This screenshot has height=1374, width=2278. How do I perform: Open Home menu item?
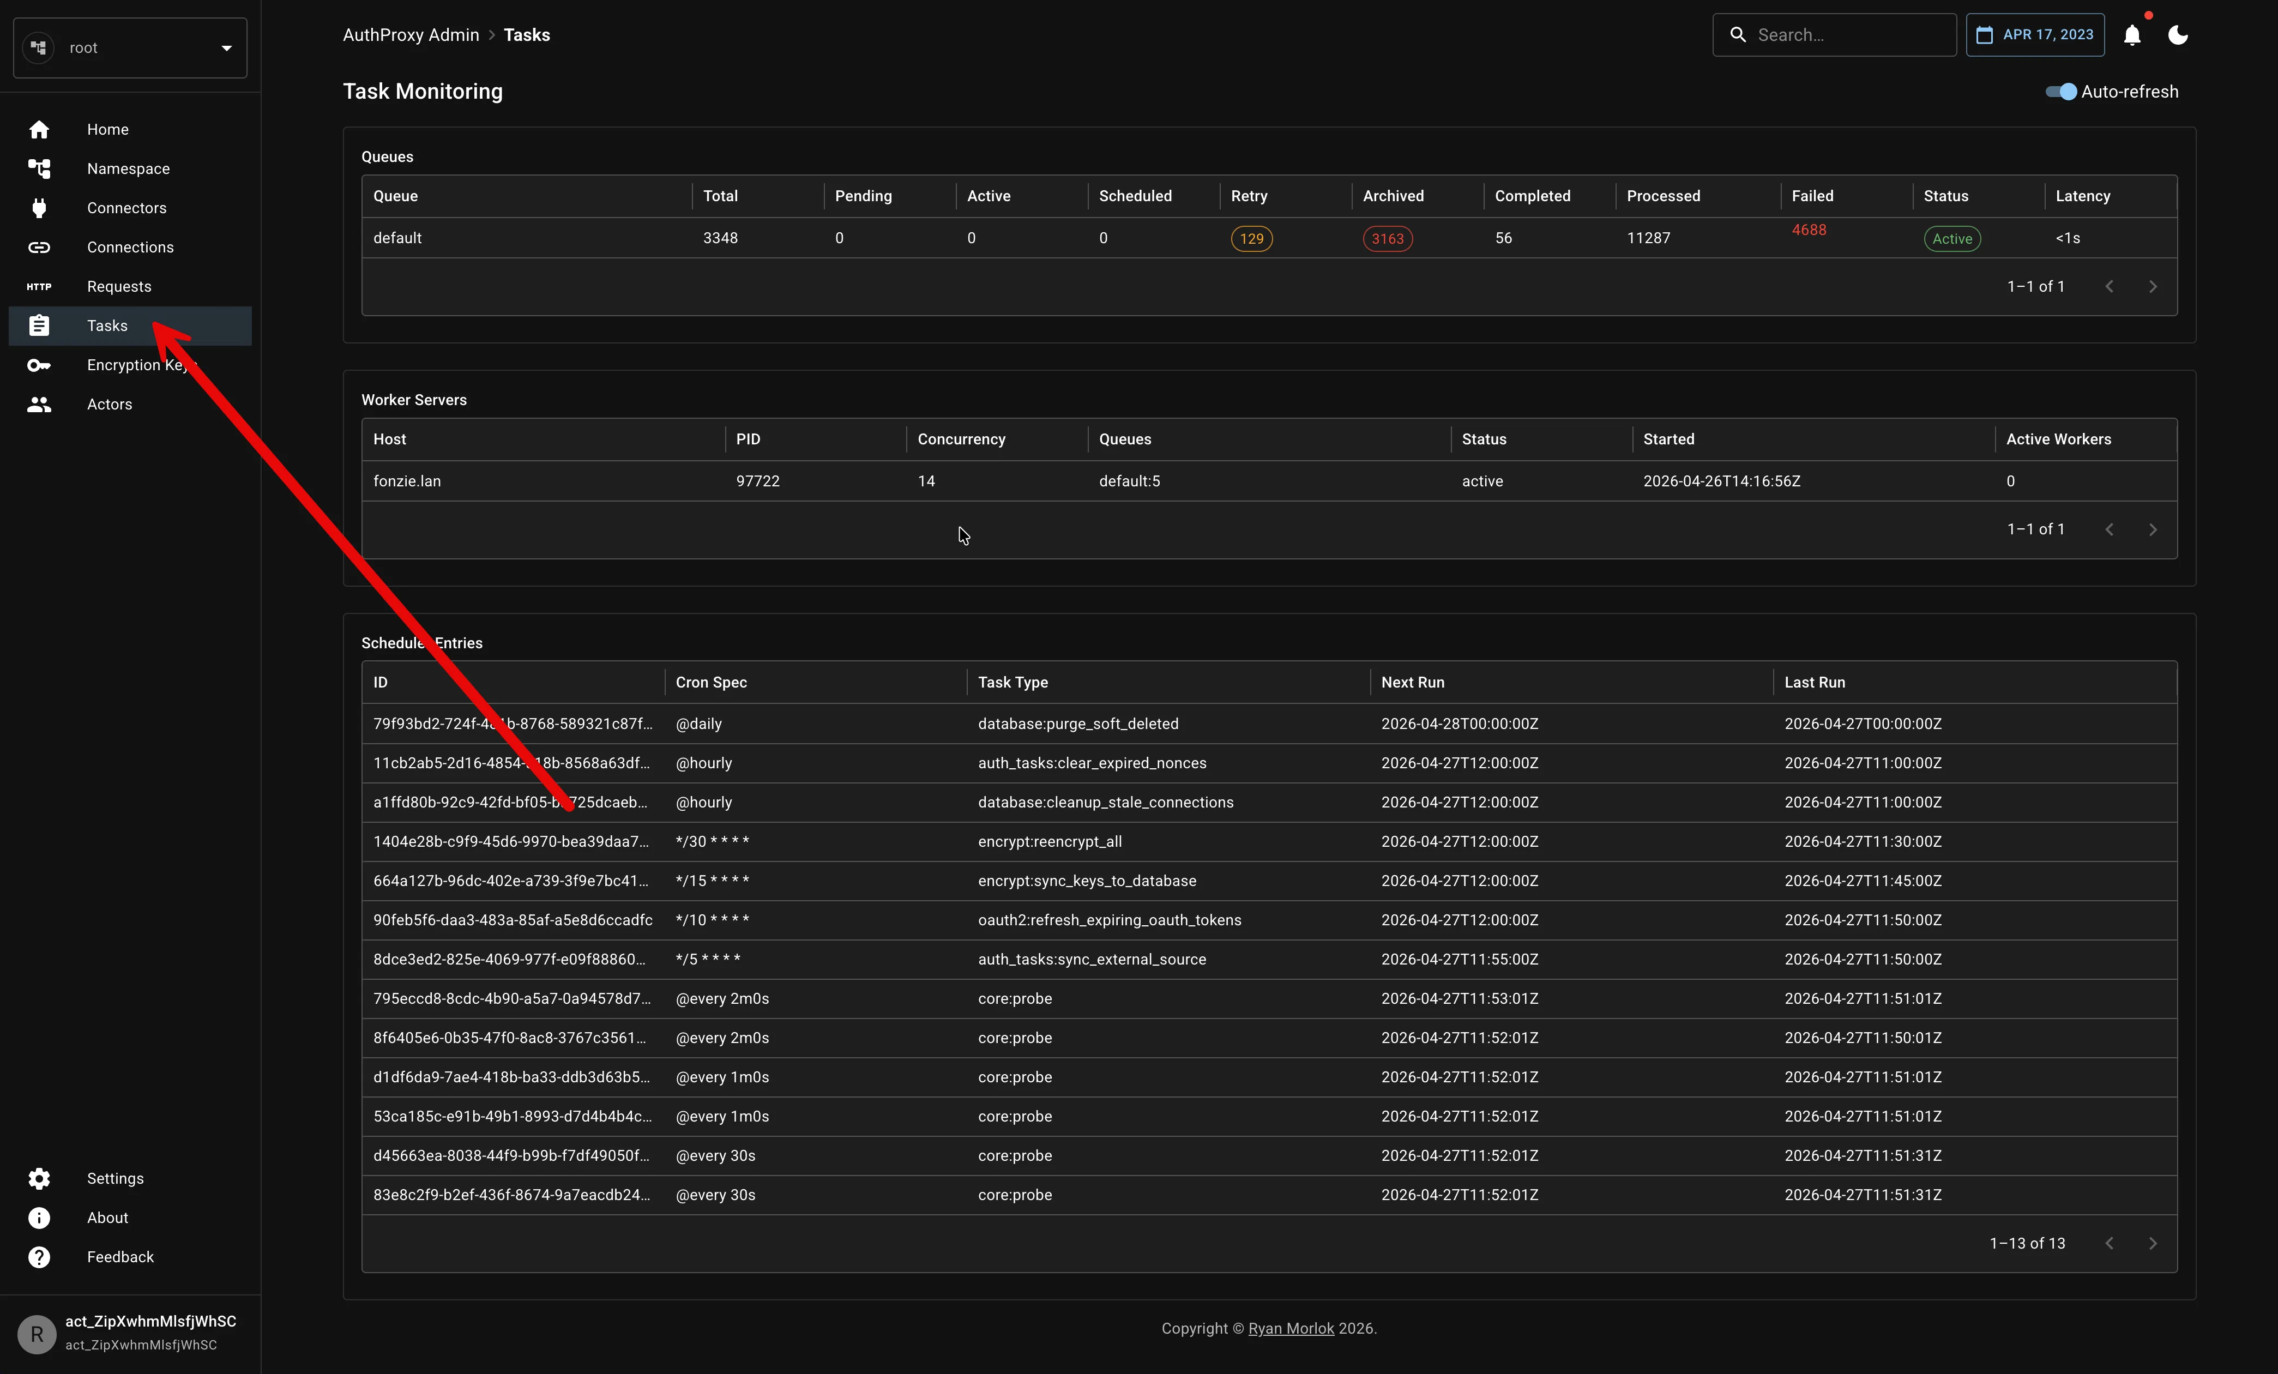pos(130,129)
